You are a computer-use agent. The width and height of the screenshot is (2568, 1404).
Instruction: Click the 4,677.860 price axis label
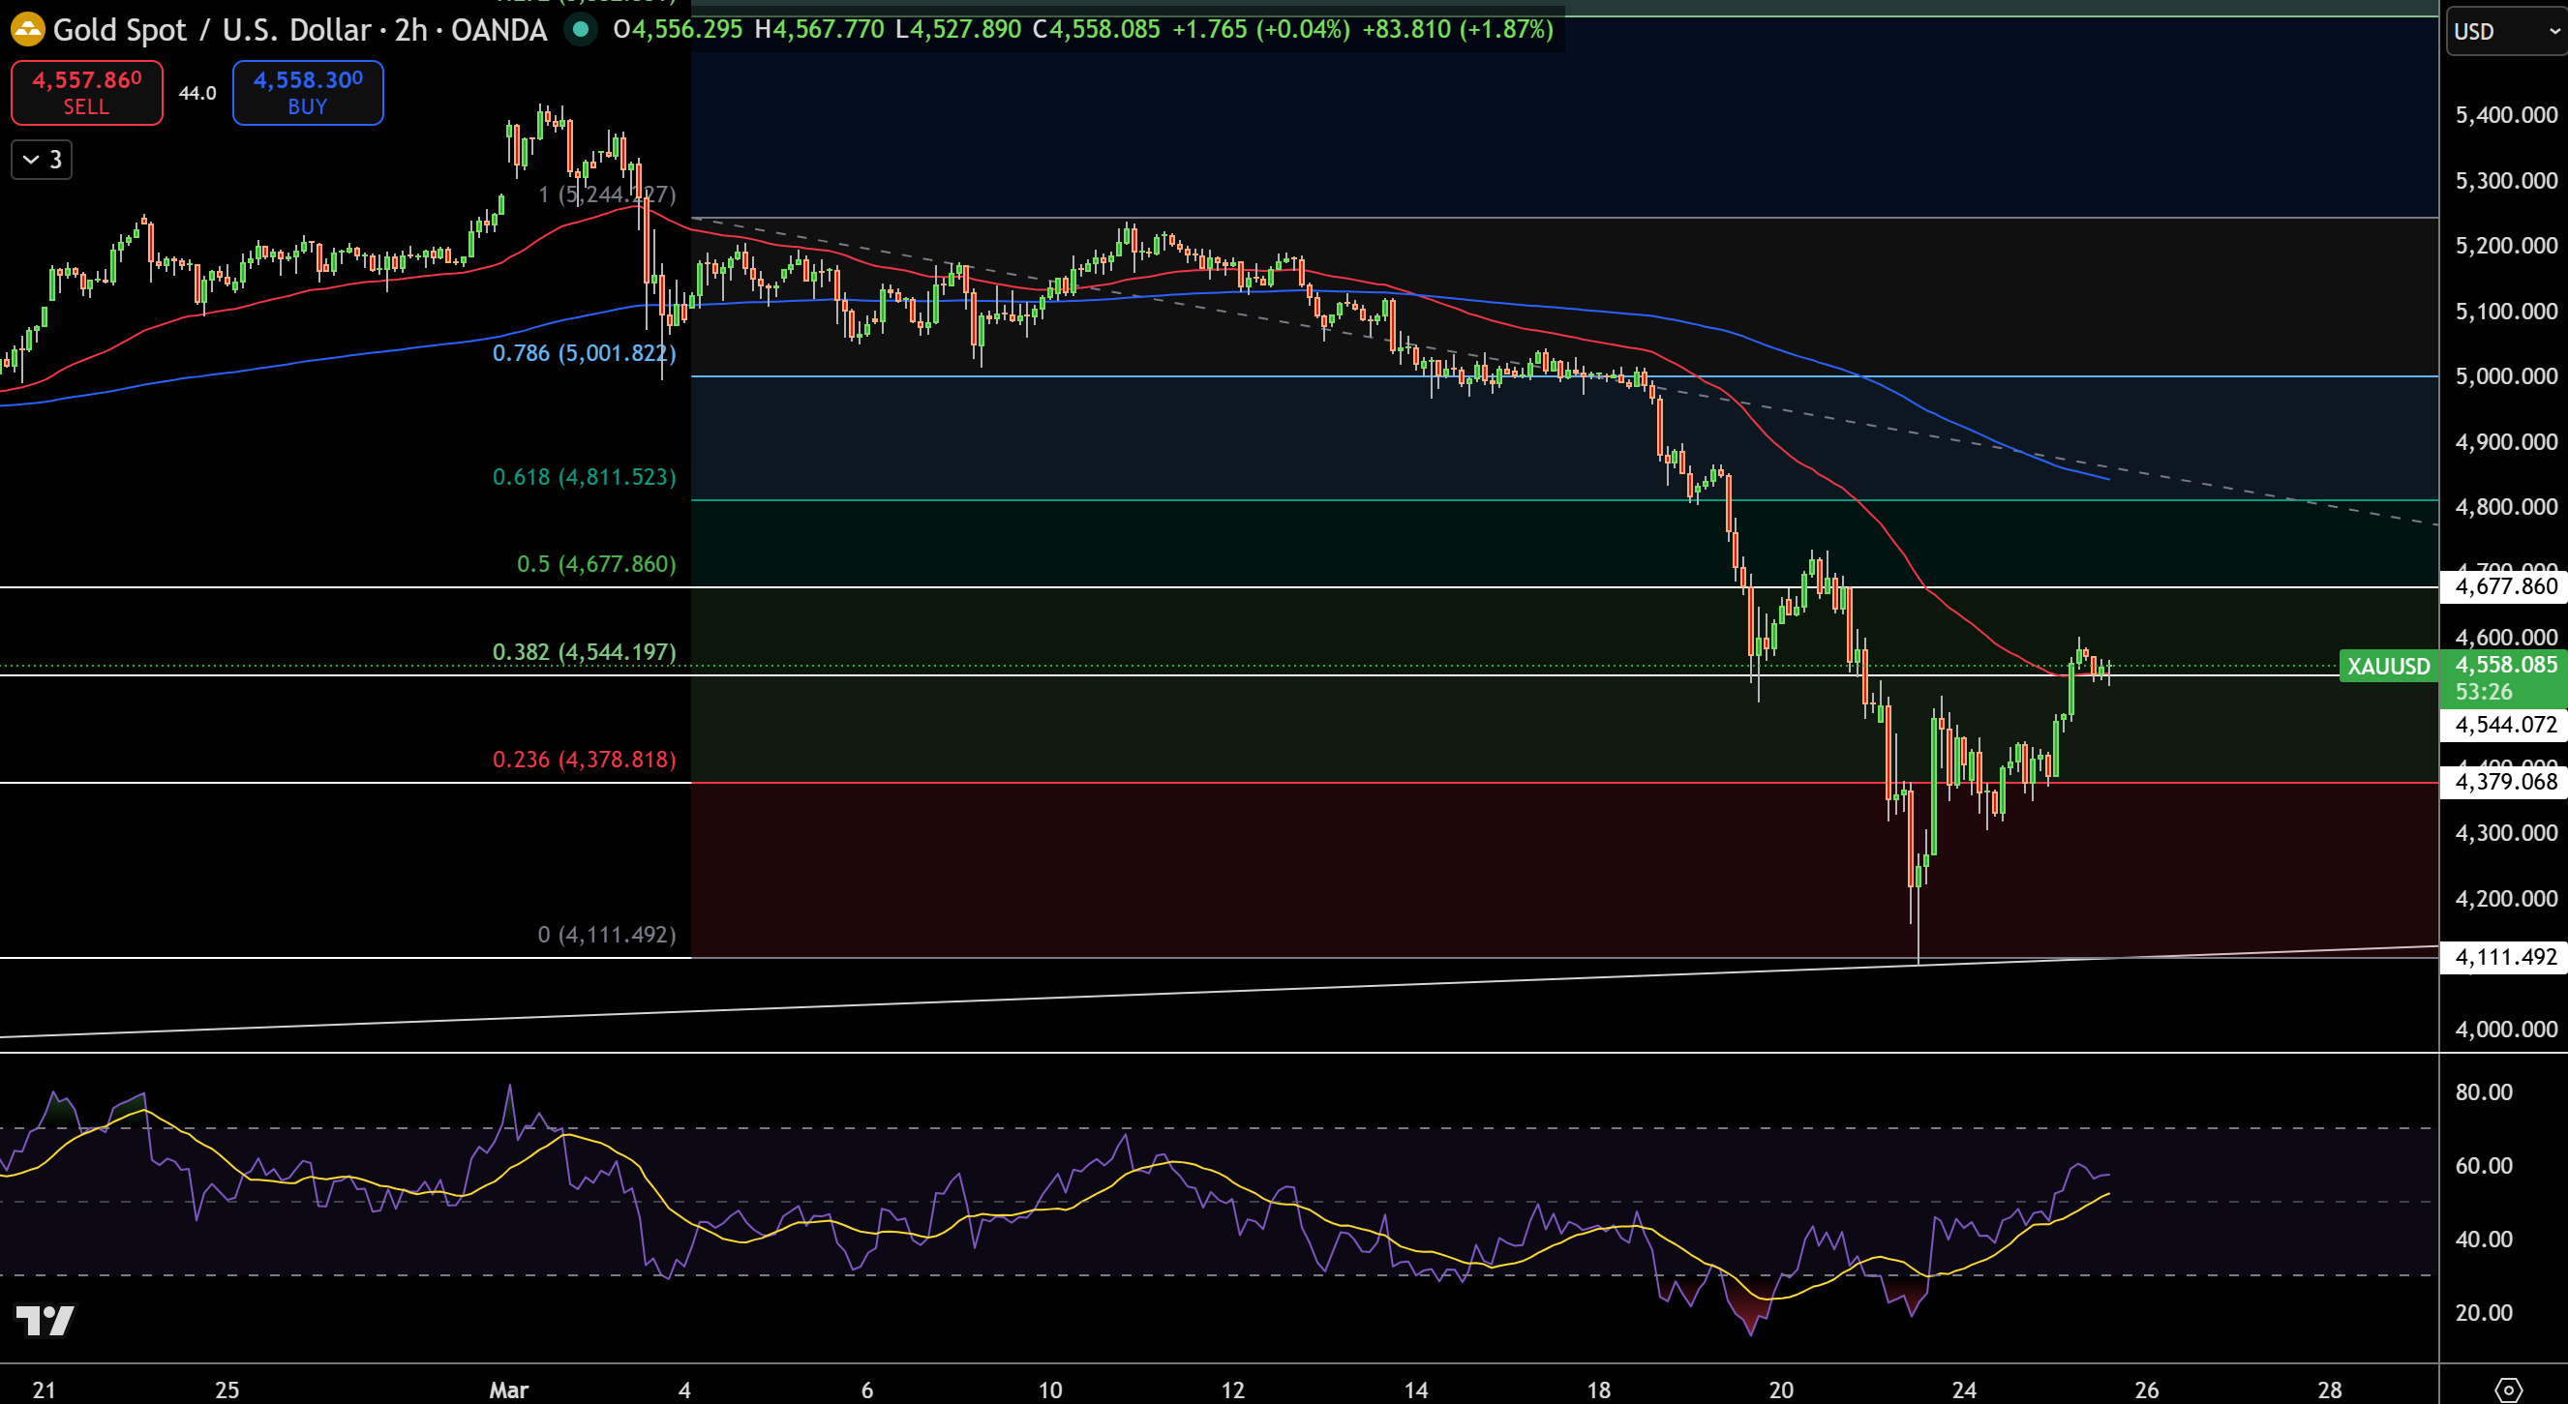[x=2505, y=586]
